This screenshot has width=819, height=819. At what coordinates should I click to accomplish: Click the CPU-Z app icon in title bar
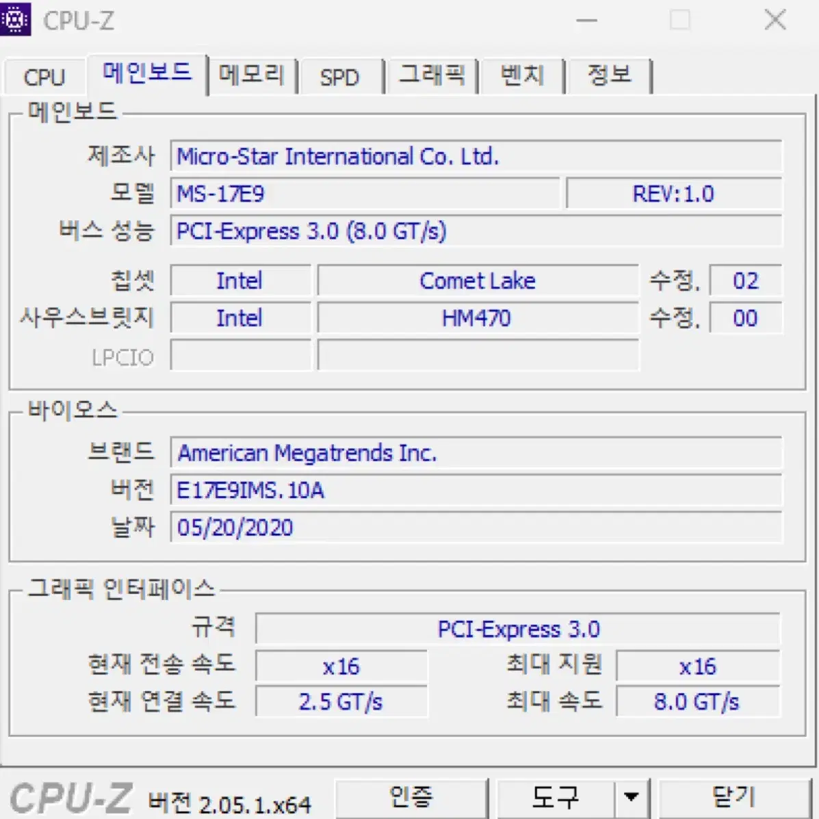point(15,19)
